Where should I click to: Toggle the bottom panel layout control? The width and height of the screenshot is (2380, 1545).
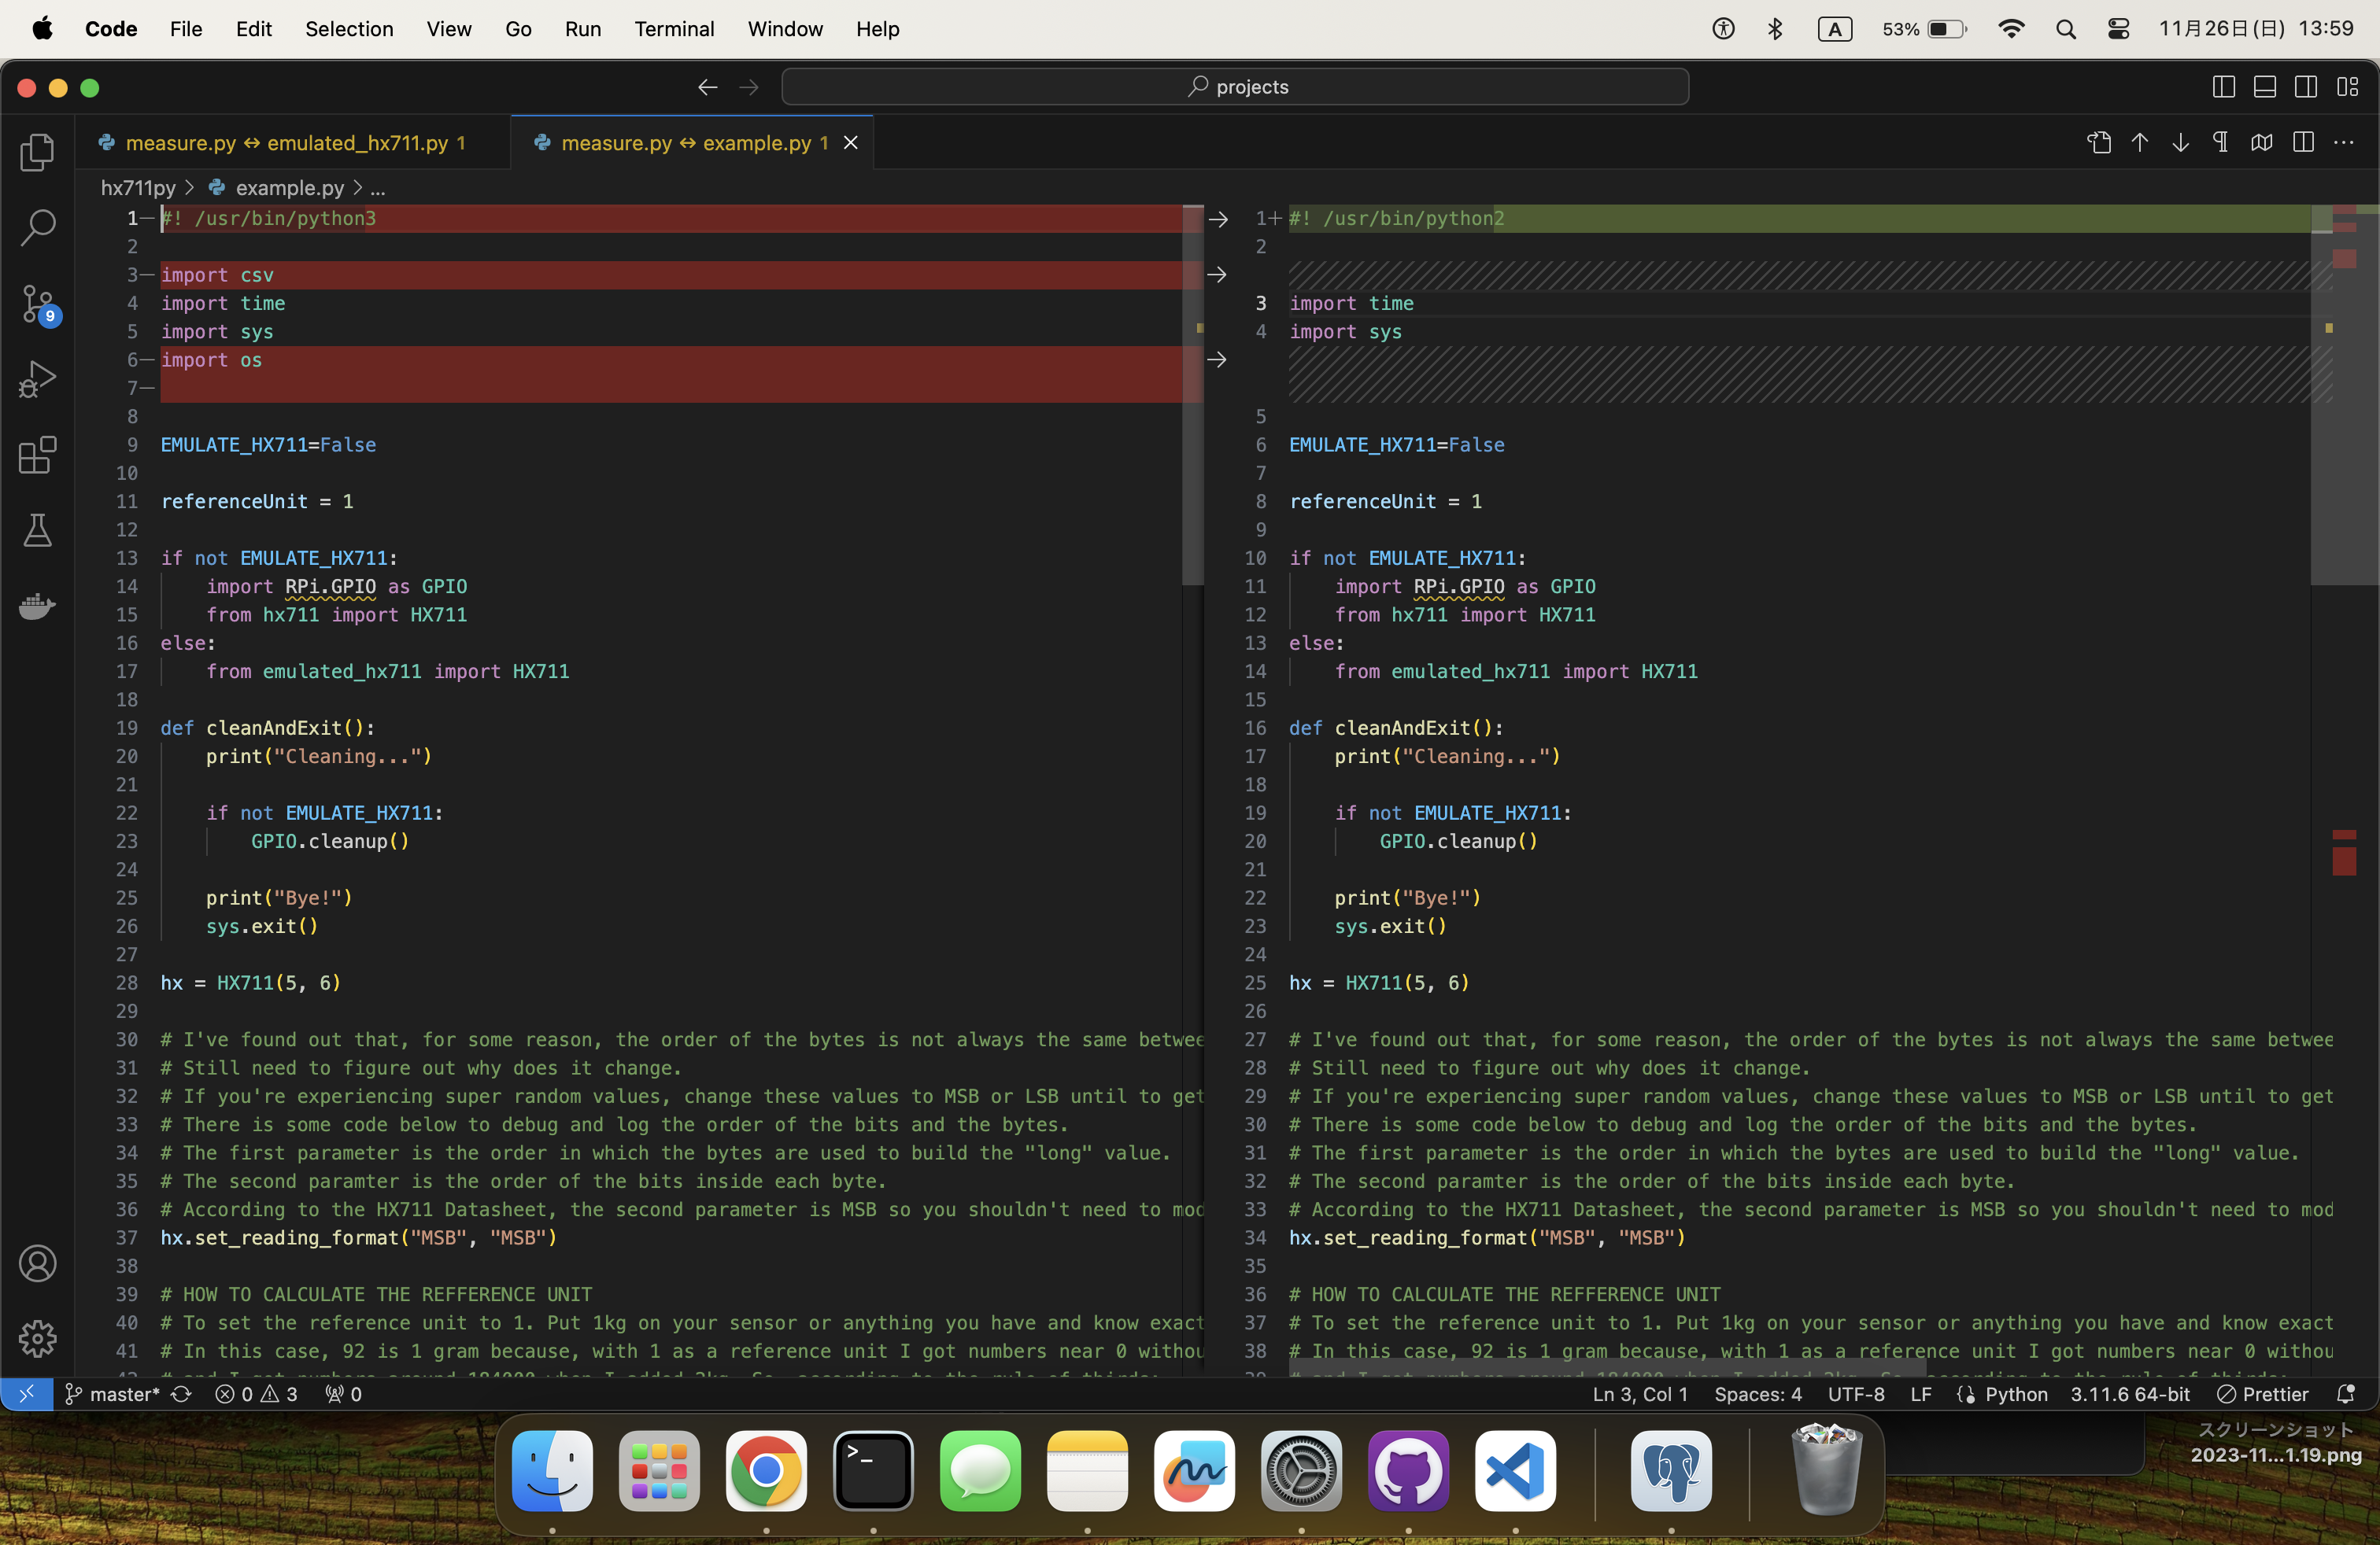[x=2264, y=87]
